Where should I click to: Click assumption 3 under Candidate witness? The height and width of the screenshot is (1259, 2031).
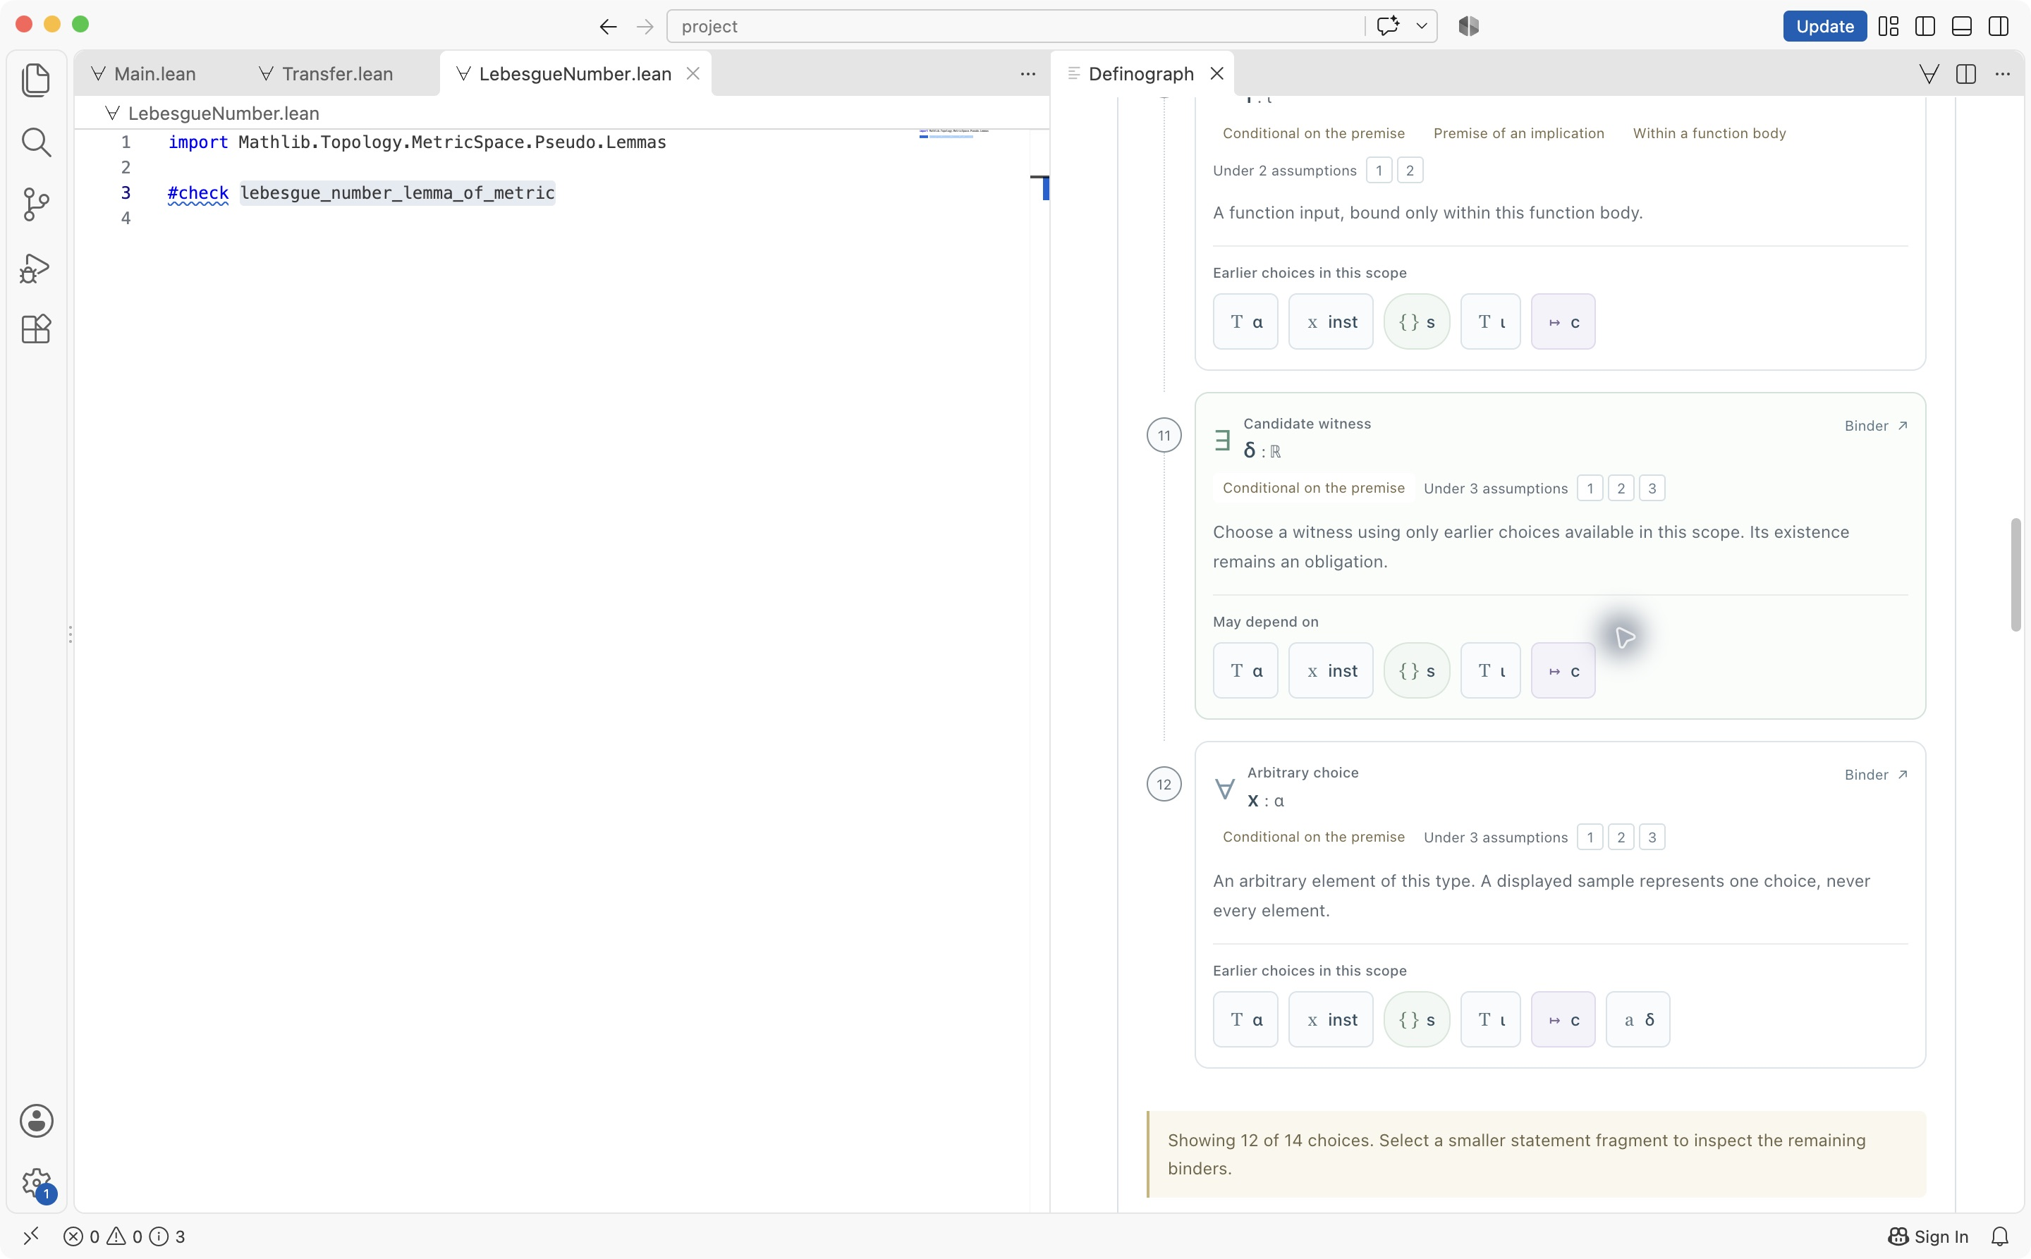[x=1651, y=488]
